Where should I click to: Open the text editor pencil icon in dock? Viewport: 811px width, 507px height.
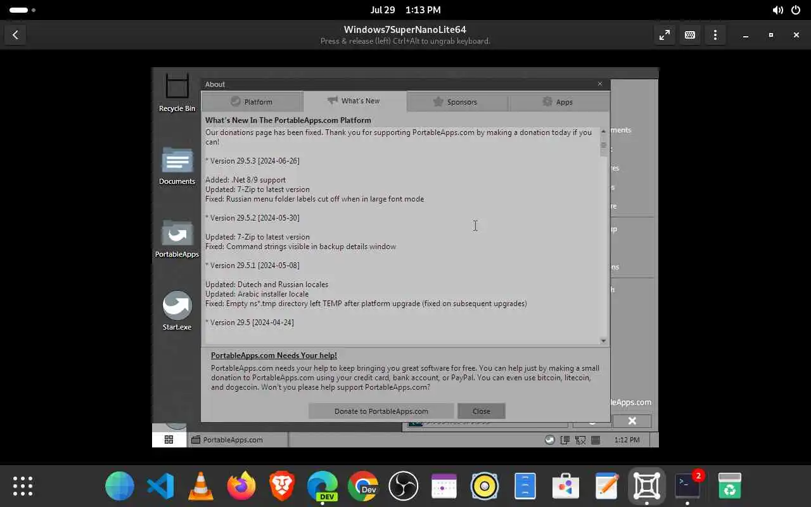pyautogui.click(x=606, y=486)
